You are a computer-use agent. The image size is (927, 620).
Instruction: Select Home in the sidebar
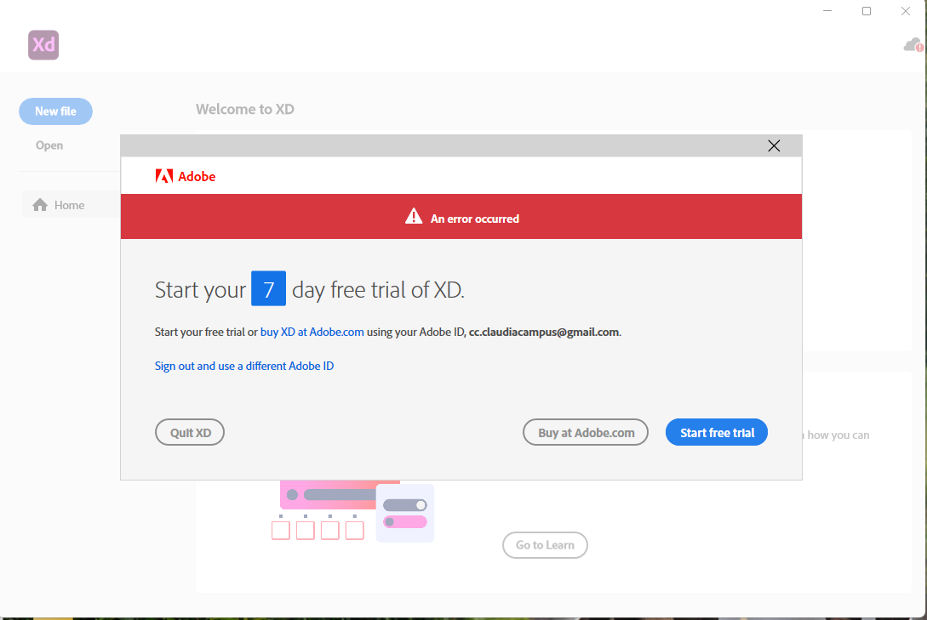(x=72, y=205)
